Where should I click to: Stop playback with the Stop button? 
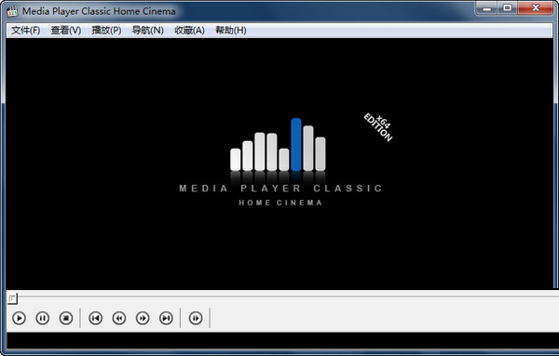tap(66, 318)
